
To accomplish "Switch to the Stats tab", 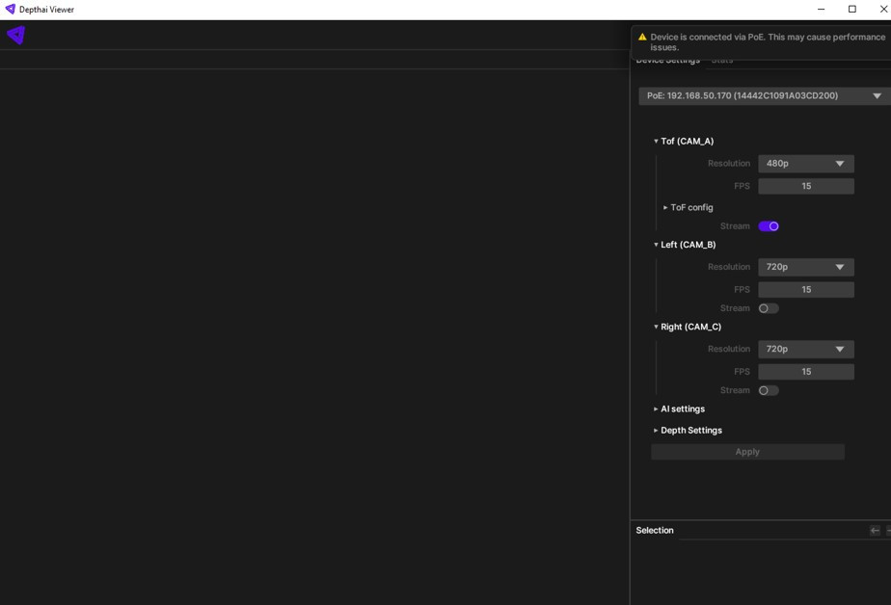I will (722, 62).
